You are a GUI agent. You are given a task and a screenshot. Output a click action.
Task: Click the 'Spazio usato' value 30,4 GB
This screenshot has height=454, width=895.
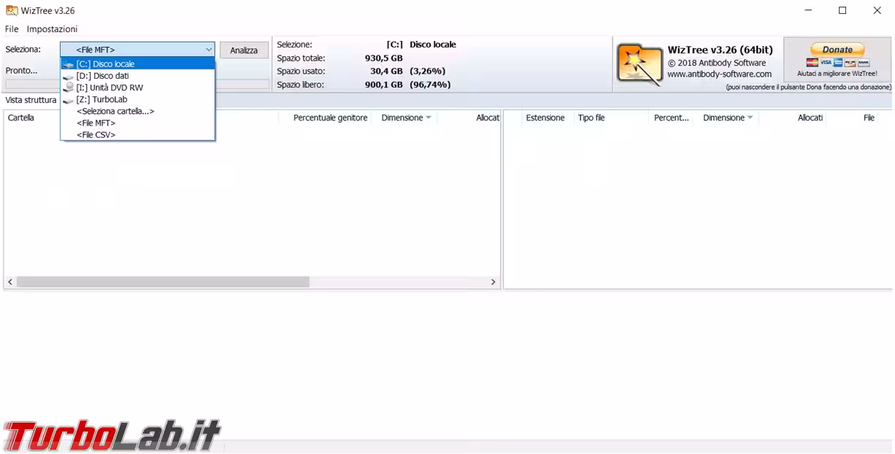click(387, 72)
